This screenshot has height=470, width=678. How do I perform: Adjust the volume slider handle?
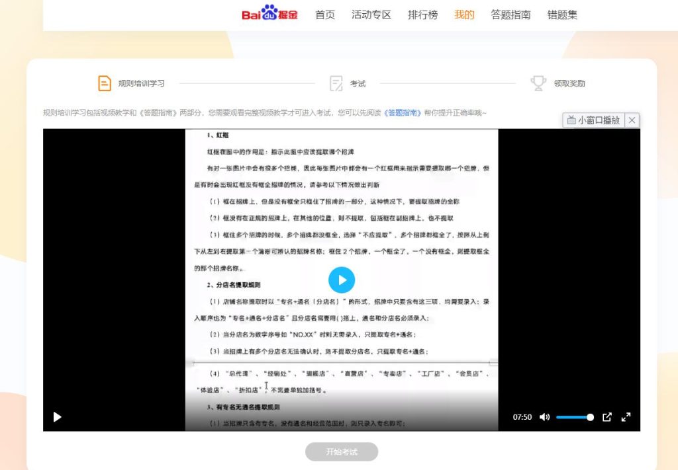click(x=590, y=417)
